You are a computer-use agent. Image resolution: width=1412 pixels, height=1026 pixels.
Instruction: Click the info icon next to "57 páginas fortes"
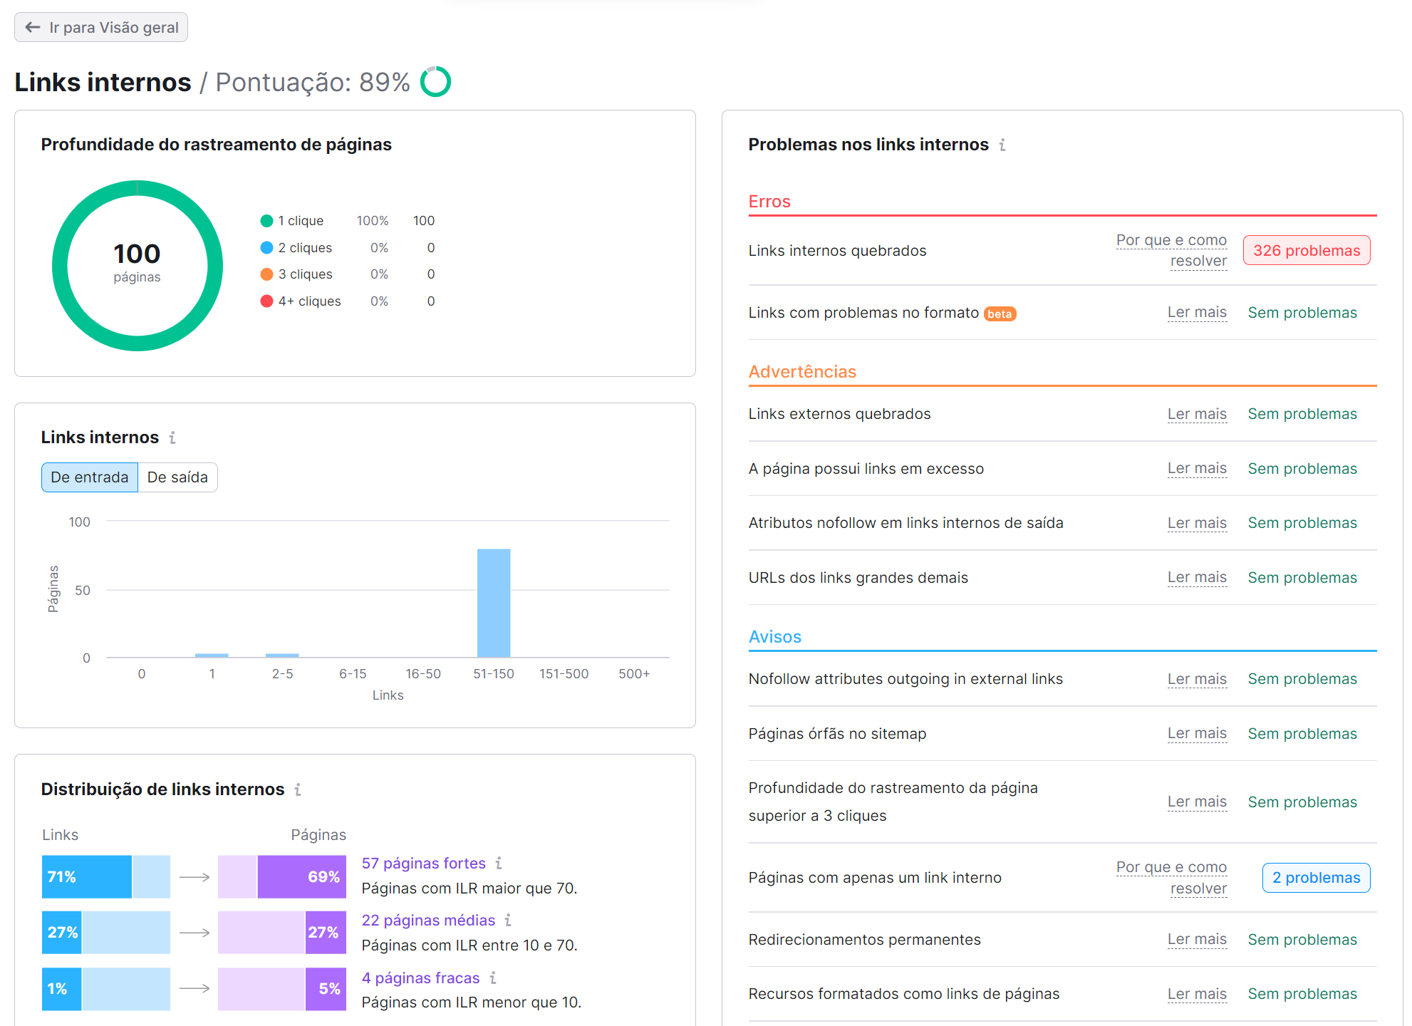[500, 863]
